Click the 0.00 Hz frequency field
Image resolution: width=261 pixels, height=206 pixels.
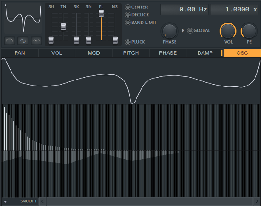pos(184,10)
